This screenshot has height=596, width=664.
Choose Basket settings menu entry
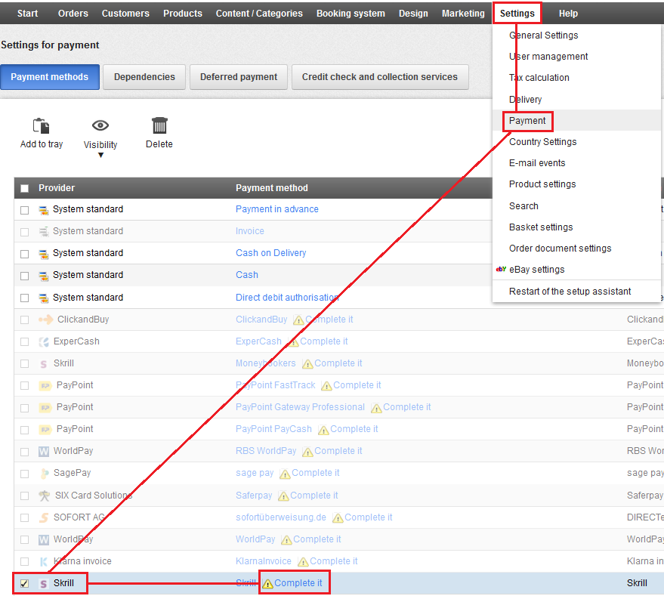point(541,227)
